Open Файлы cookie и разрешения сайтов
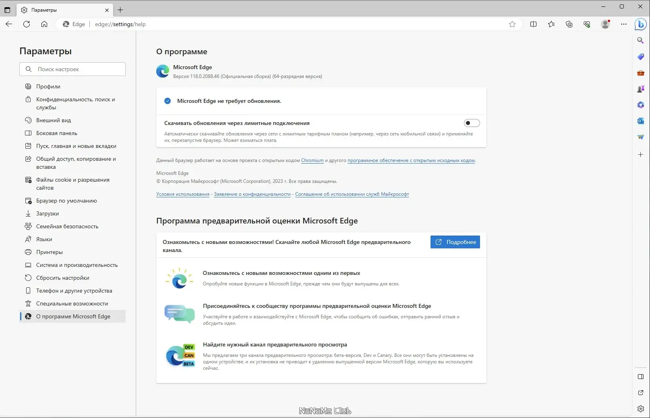Screen dimensions: 650x418 (72, 184)
